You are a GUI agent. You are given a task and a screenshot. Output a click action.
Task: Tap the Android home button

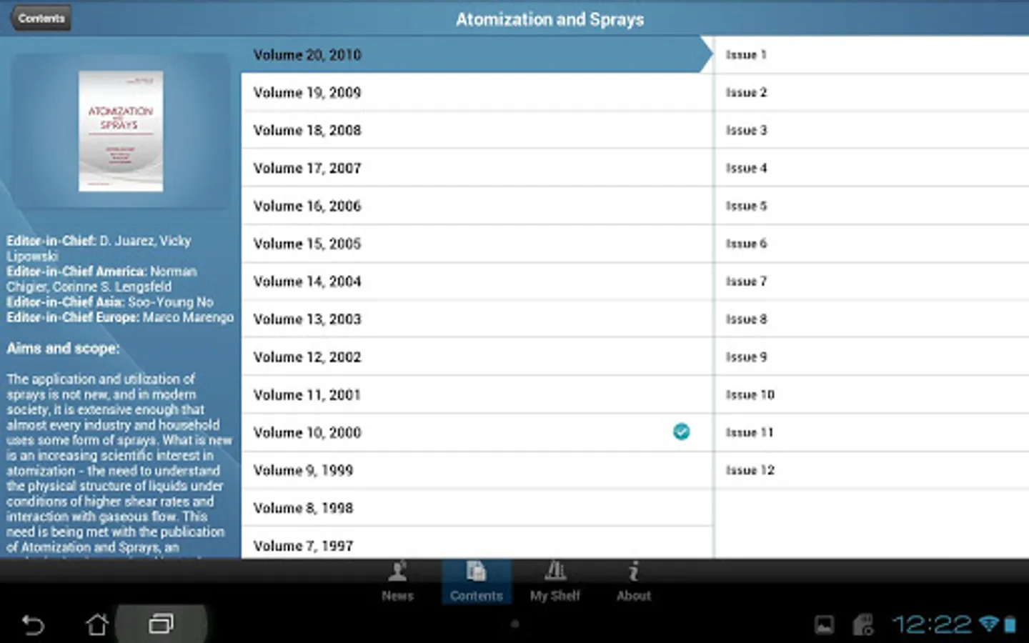[x=96, y=624]
